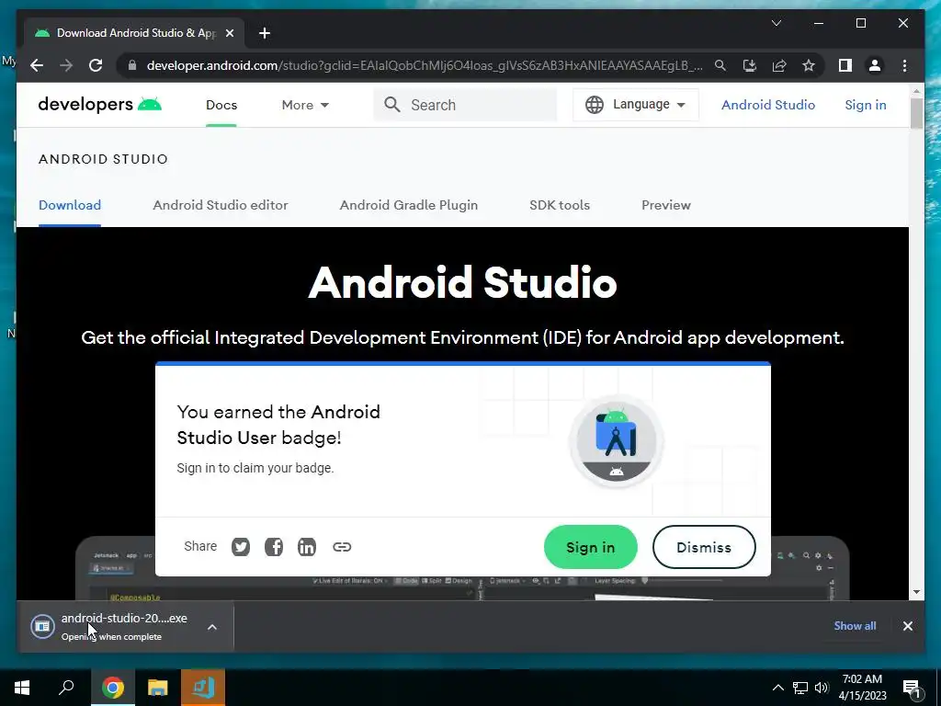
Task: Open the Android Studio header link
Action: [x=768, y=105]
